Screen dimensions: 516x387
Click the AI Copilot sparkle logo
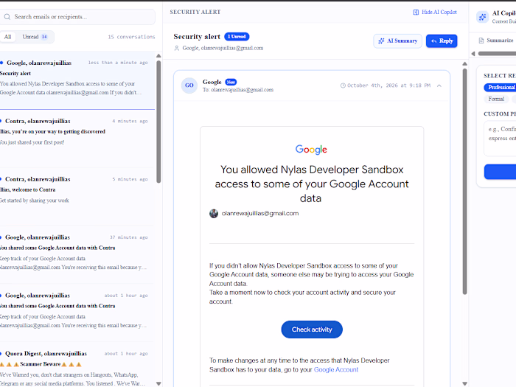(482, 17)
